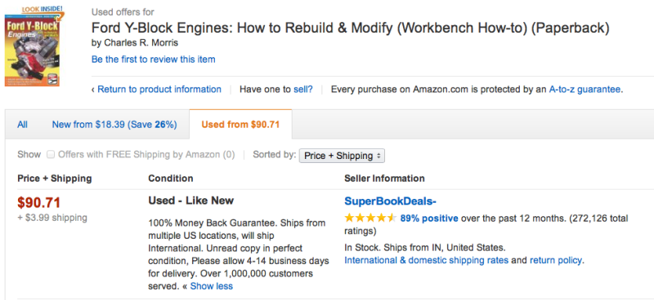654x300 pixels.
Task: Click the sell link
Action: 303,89
